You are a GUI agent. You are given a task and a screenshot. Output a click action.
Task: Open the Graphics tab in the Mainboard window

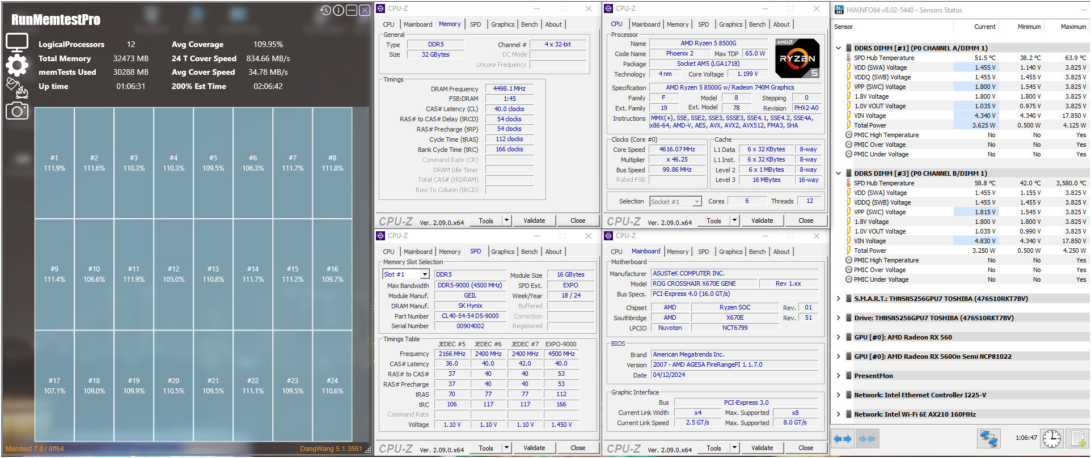coord(730,252)
